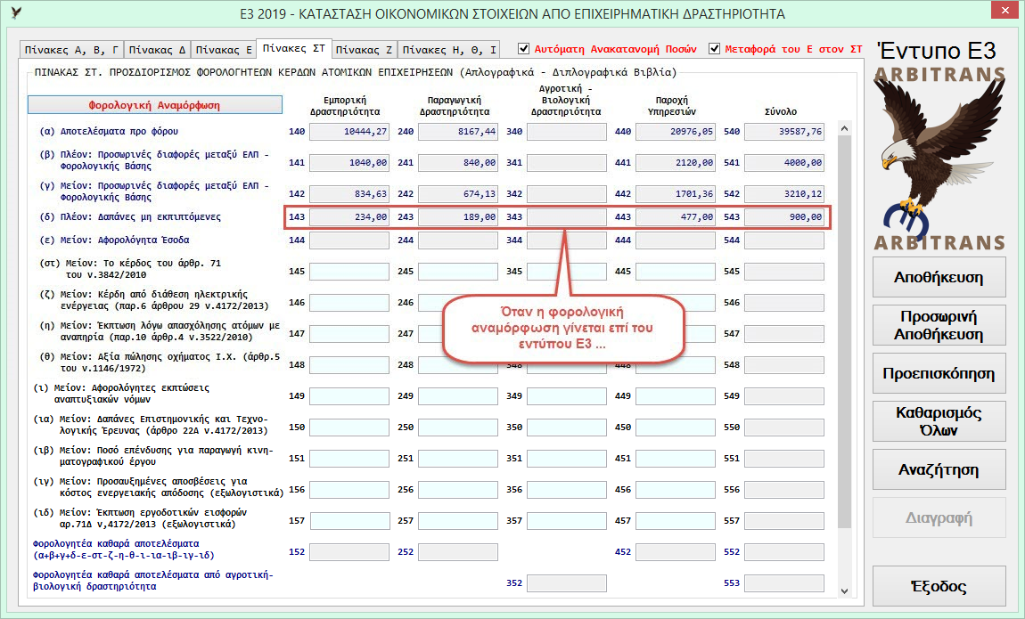Click field 243 with value 189,00
Viewport: 1025px width, 619px height.
point(458,216)
